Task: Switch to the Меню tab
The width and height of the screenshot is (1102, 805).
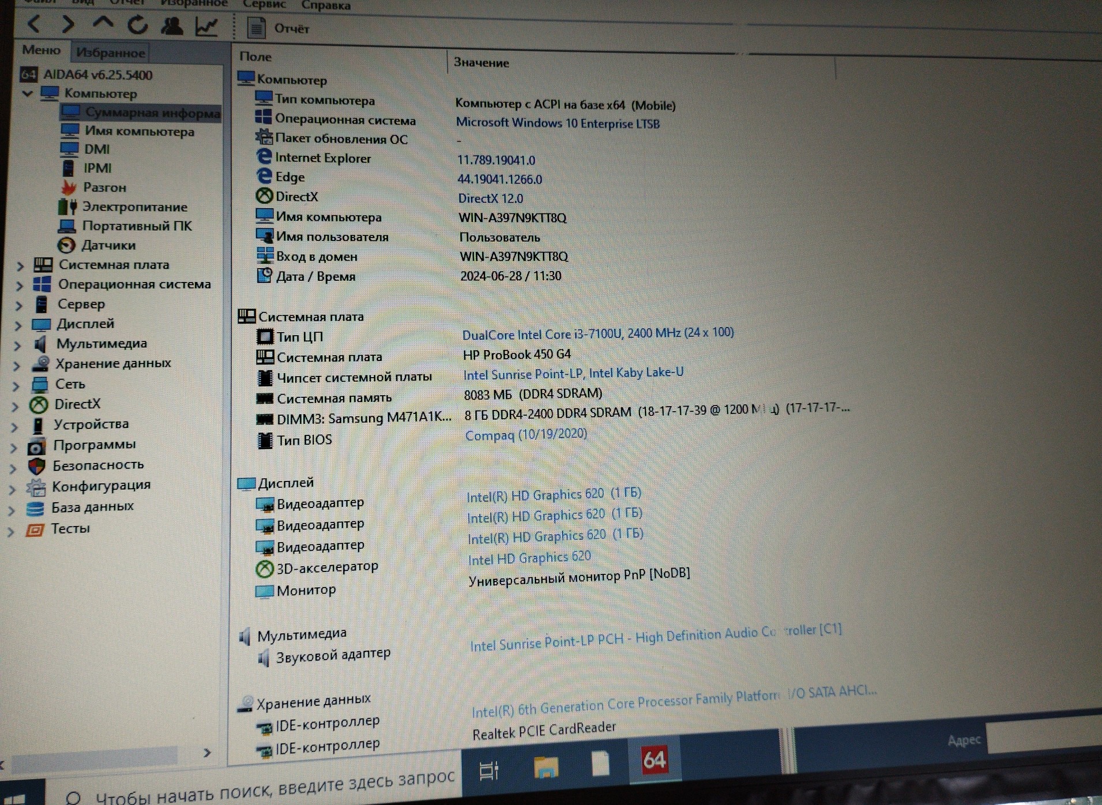Action: tap(41, 50)
